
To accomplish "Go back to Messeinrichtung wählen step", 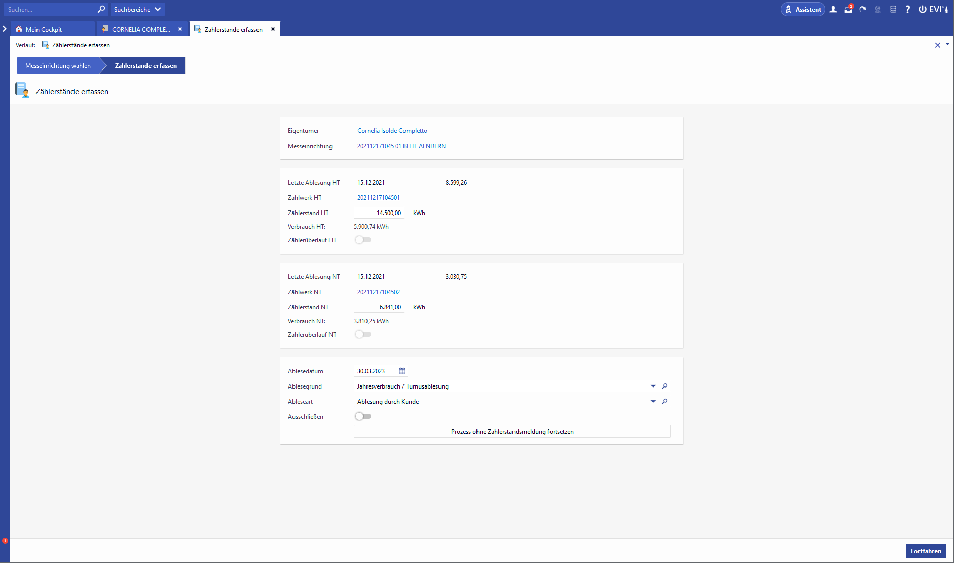I will [x=58, y=65].
